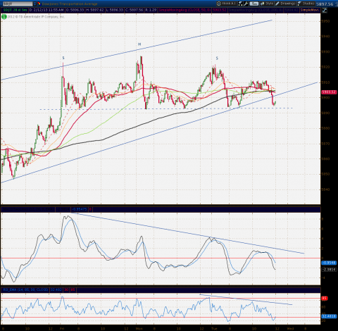Screen dimensions: 338x331
Task: Click the flask quick-study icon
Action: pyautogui.click(x=241, y=4)
